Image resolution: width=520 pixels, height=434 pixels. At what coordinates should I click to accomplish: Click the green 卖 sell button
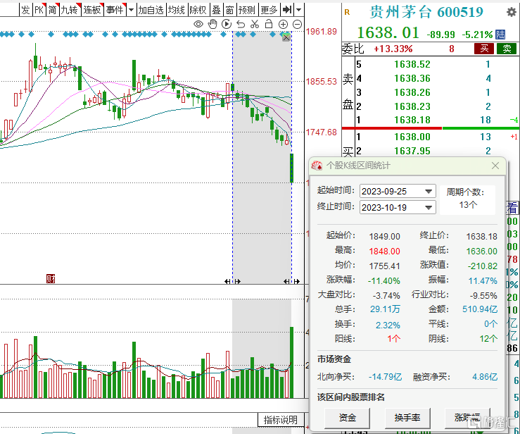point(507,49)
